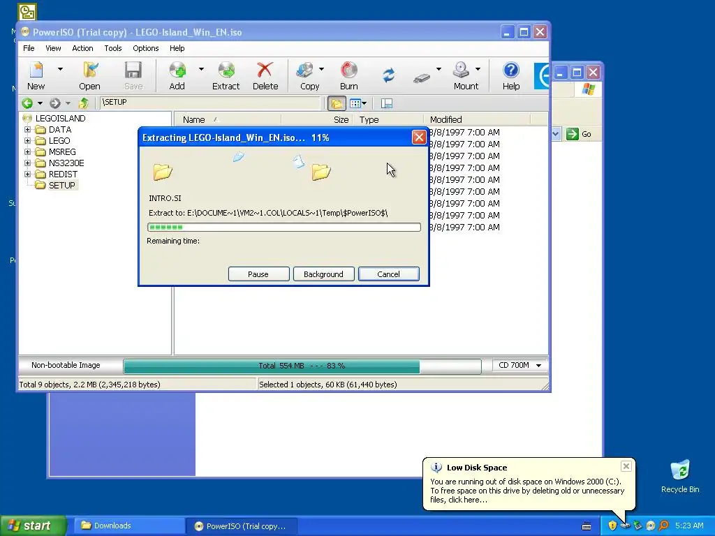This screenshot has height=536, width=715.
Task: Open the Back history dropdown arrow
Action: coord(40,103)
